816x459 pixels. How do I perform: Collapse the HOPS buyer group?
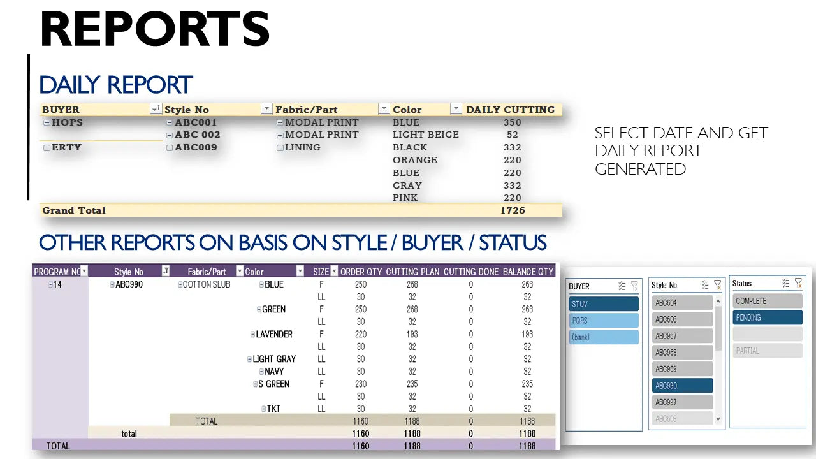tap(45, 122)
